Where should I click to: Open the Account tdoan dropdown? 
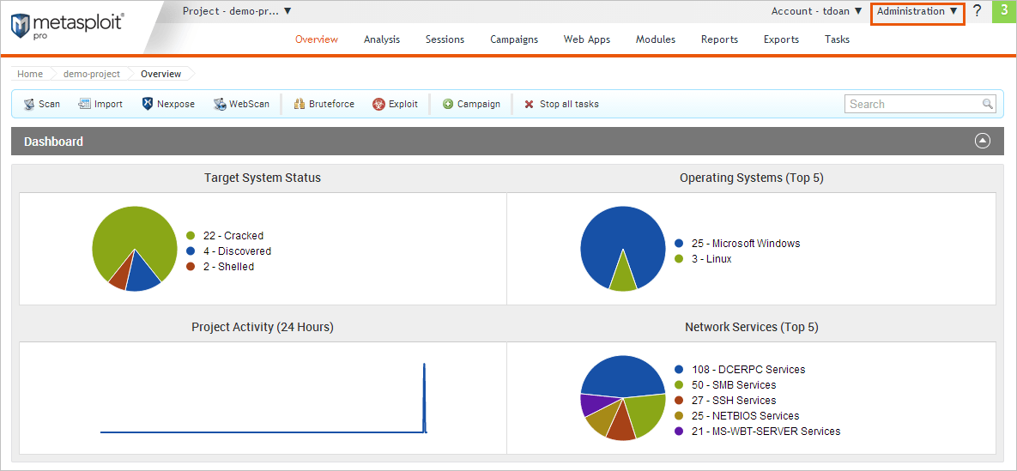click(x=816, y=11)
